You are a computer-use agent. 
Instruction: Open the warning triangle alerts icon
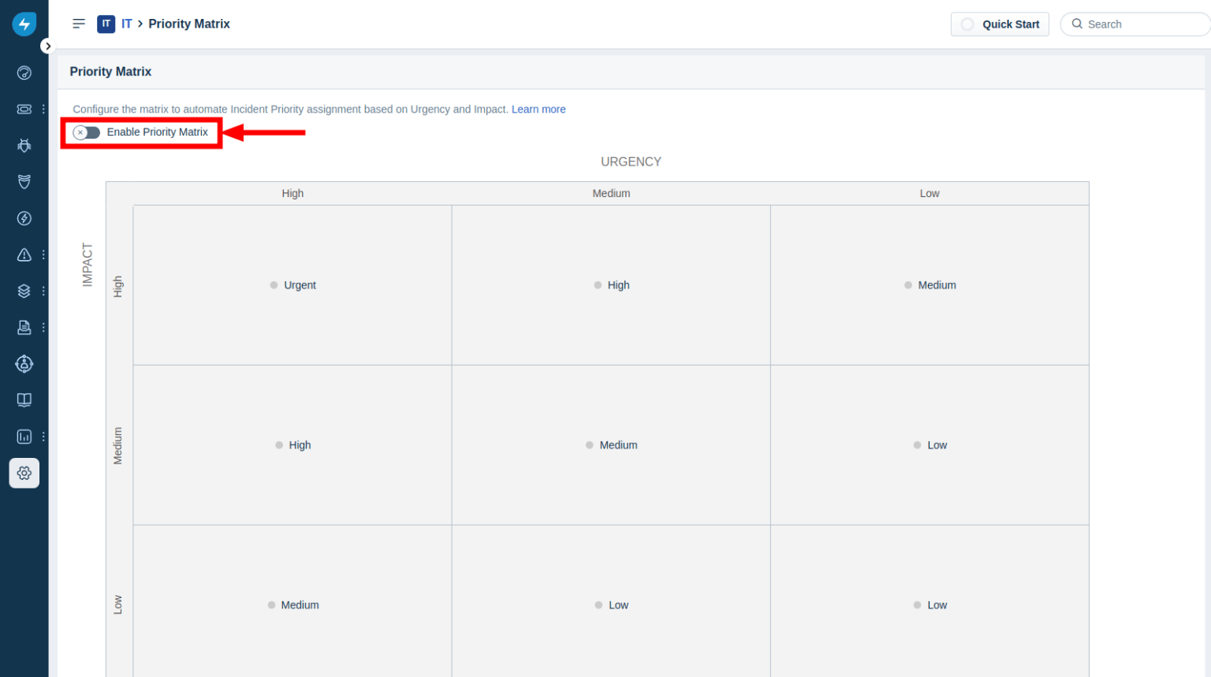(24, 255)
